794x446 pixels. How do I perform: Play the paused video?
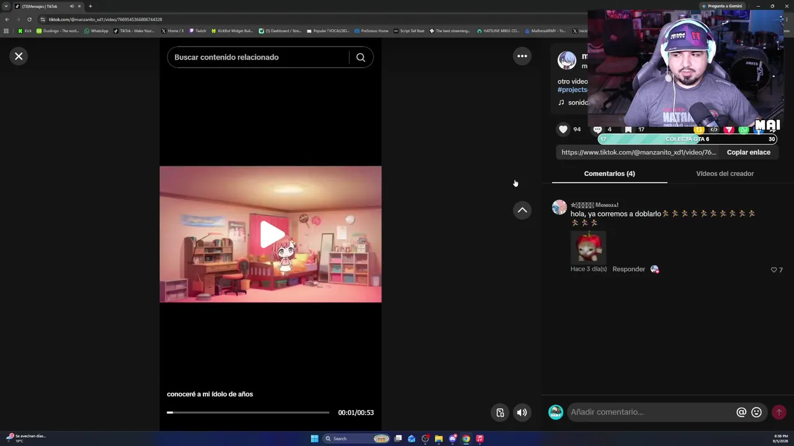272,234
